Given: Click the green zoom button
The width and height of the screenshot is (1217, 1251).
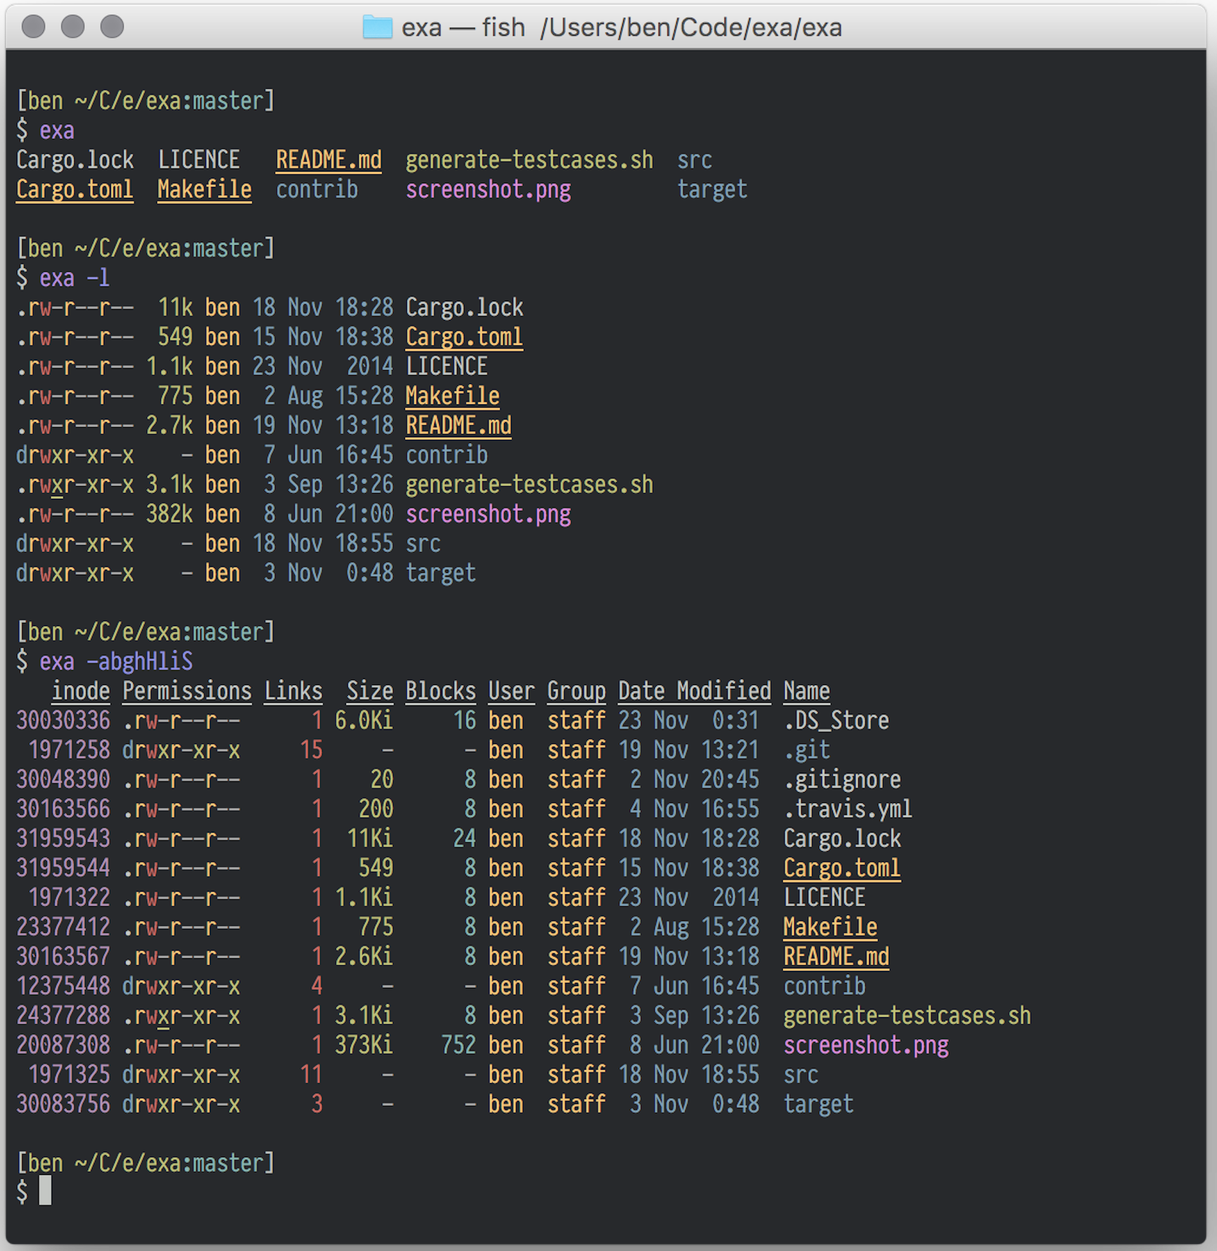Looking at the screenshot, I should [x=112, y=27].
